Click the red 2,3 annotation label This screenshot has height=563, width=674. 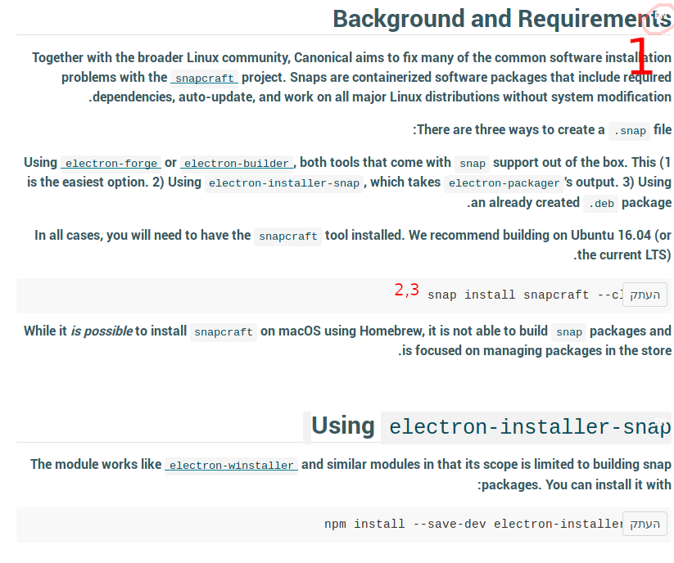coord(406,289)
